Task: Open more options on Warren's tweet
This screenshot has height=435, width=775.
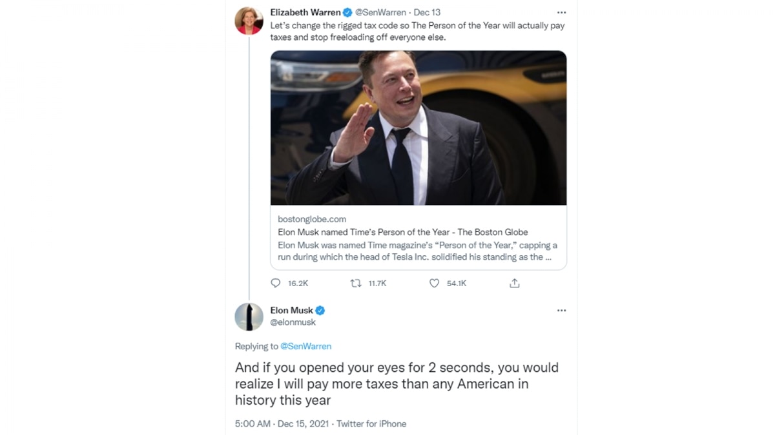Action: point(561,12)
